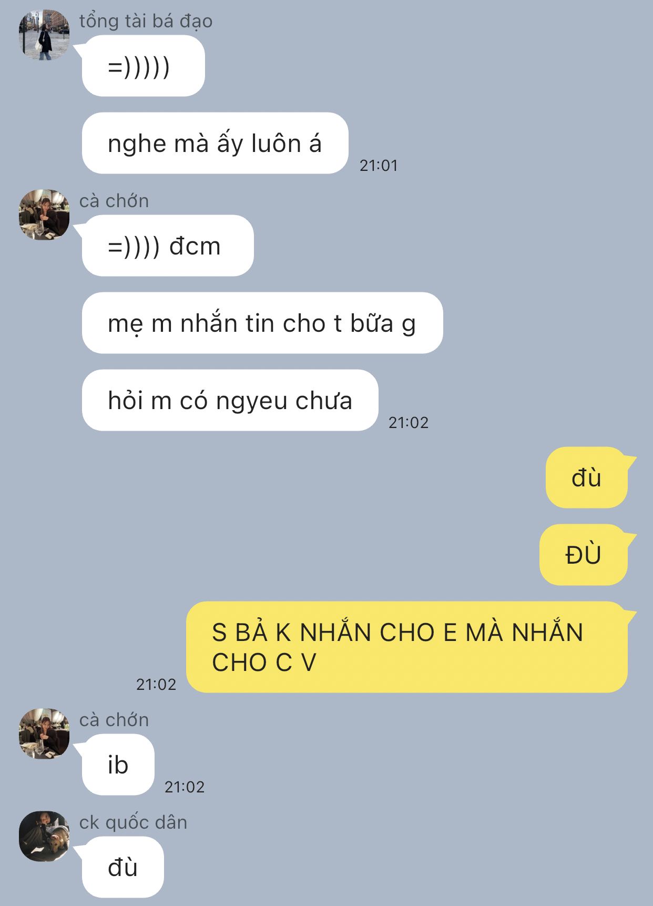Tap the 21:02 timestamp beside 'ib'

185,787
